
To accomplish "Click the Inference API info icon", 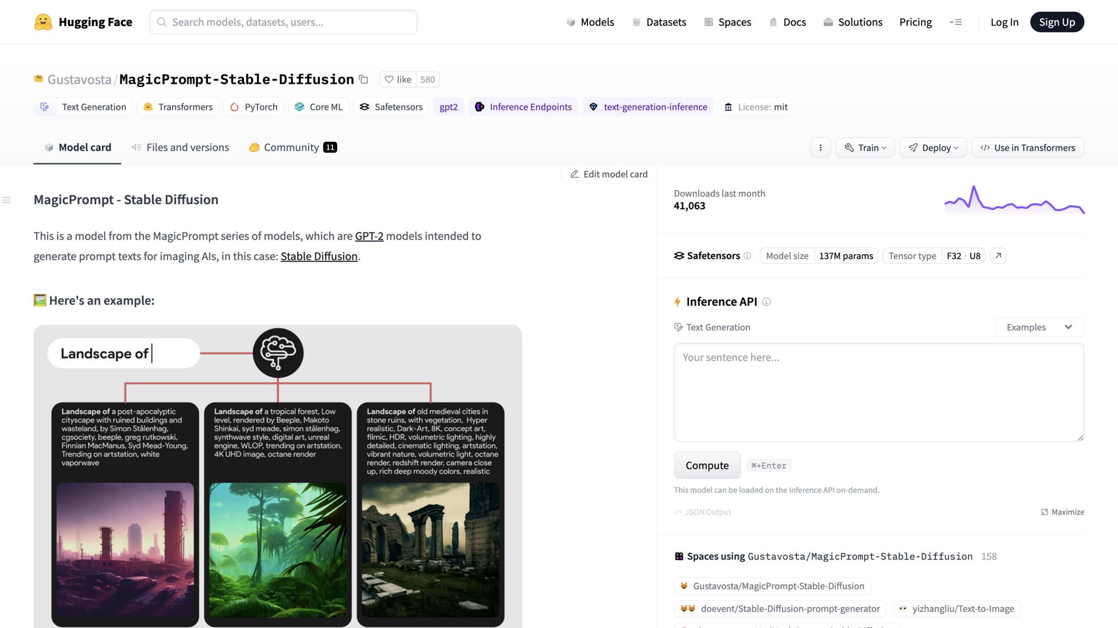I will (x=766, y=302).
